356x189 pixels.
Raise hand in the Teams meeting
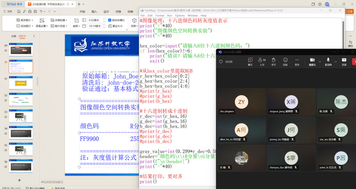point(273,60)
